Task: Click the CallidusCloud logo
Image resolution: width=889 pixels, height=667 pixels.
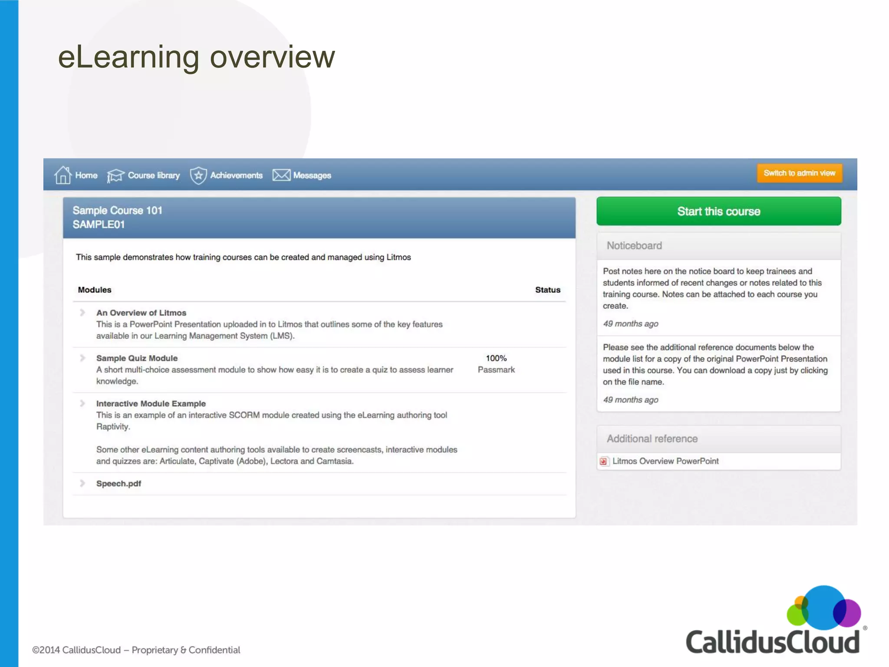Action: [776, 621]
